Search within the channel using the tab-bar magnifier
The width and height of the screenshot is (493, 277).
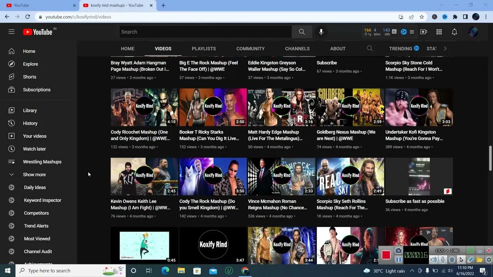(370, 48)
